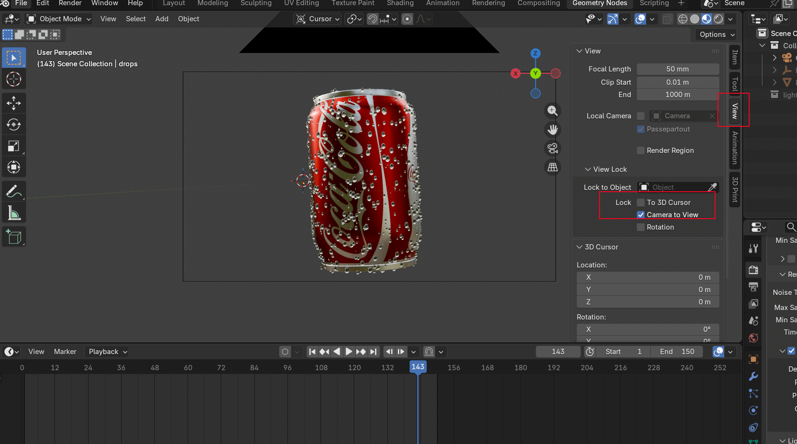Click the pan hand viewport icon

[x=552, y=129]
